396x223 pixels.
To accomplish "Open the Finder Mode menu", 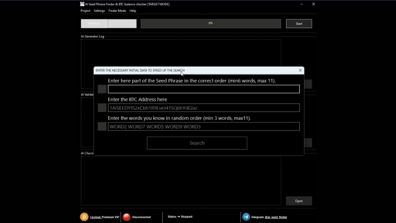I will coord(117,11).
